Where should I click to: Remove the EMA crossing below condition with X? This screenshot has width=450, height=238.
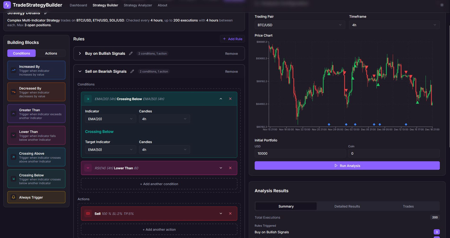[230, 99]
